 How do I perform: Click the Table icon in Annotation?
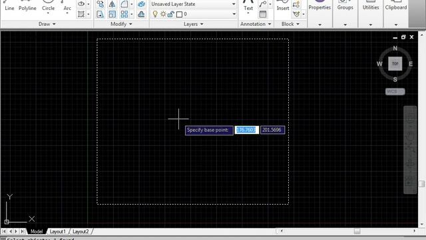pos(263,14)
